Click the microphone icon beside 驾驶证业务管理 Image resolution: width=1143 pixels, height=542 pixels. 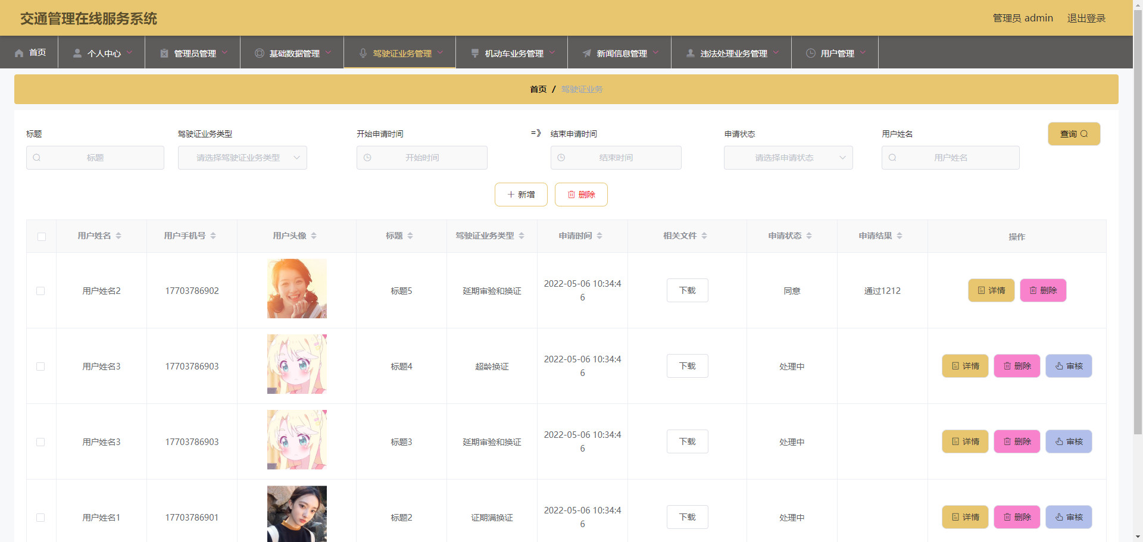[x=363, y=53]
